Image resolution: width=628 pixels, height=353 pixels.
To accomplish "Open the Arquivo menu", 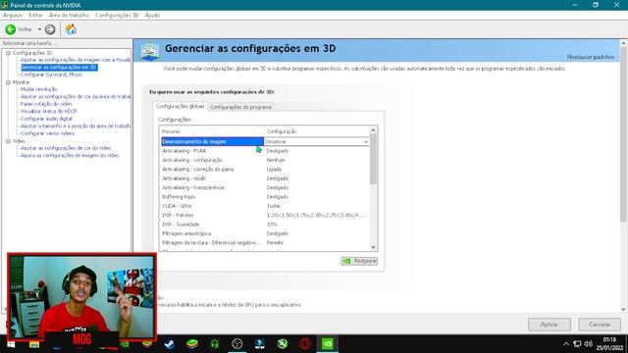I will [x=13, y=15].
